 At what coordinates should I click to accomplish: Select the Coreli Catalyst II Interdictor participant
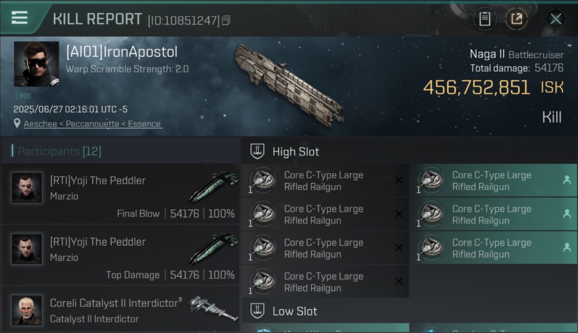121,310
